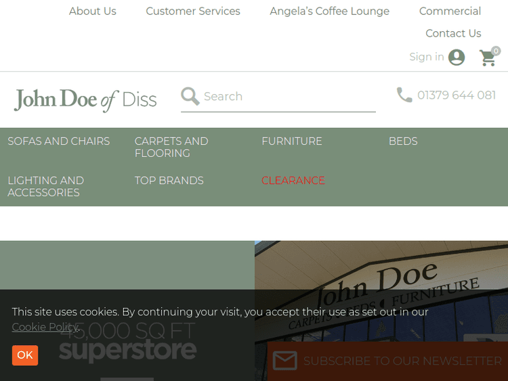Click the newsletter envelope icon
Image resolution: width=508 pixels, height=381 pixels.
(284, 361)
